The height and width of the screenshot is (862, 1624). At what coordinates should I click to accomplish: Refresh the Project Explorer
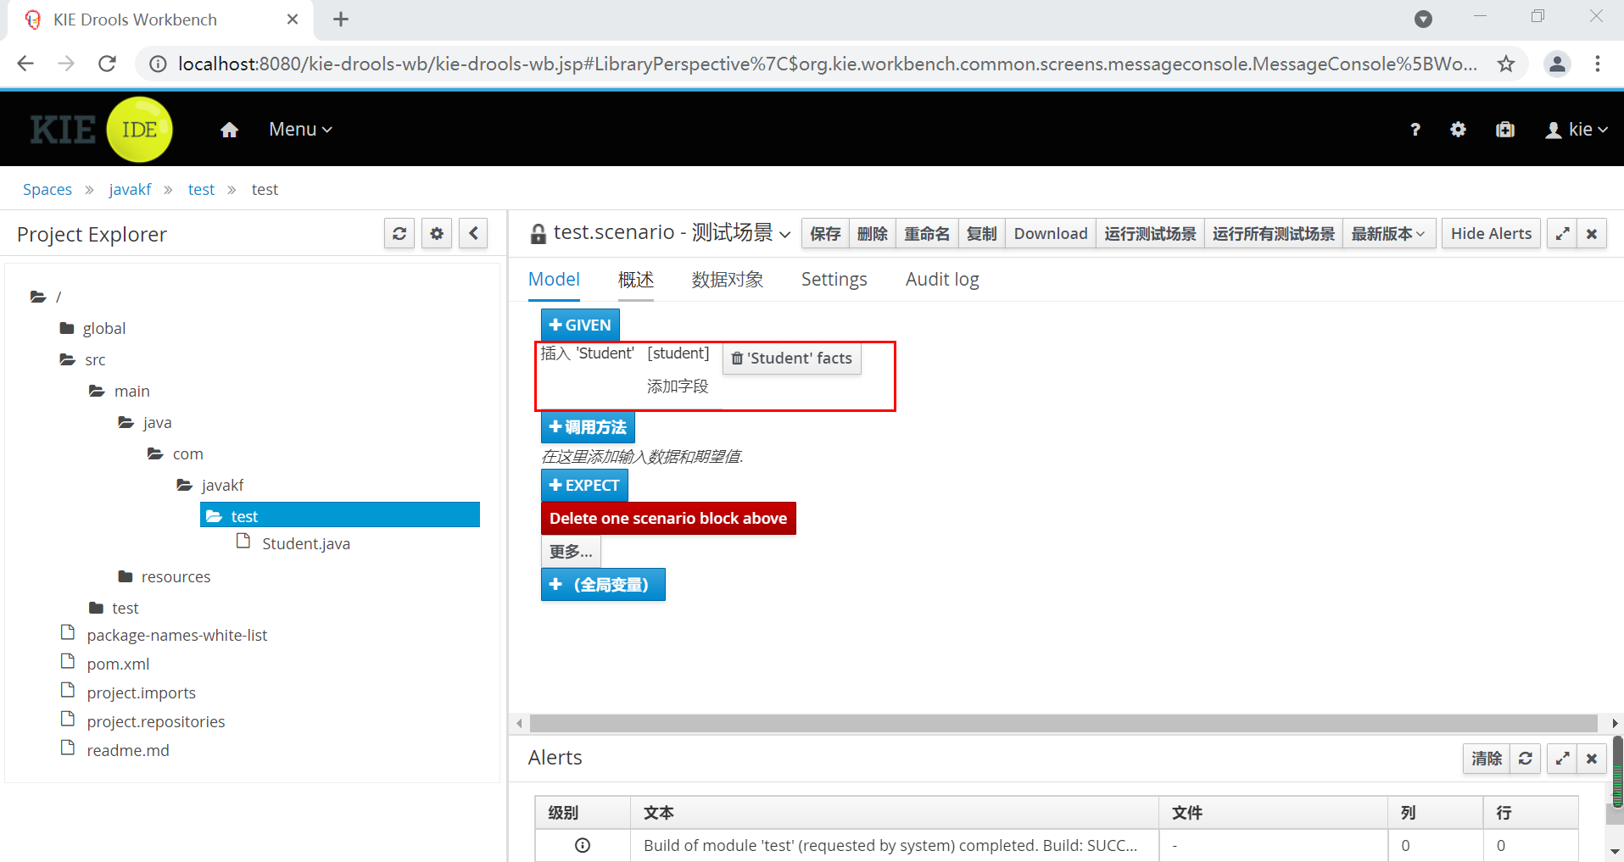[399, 234]
